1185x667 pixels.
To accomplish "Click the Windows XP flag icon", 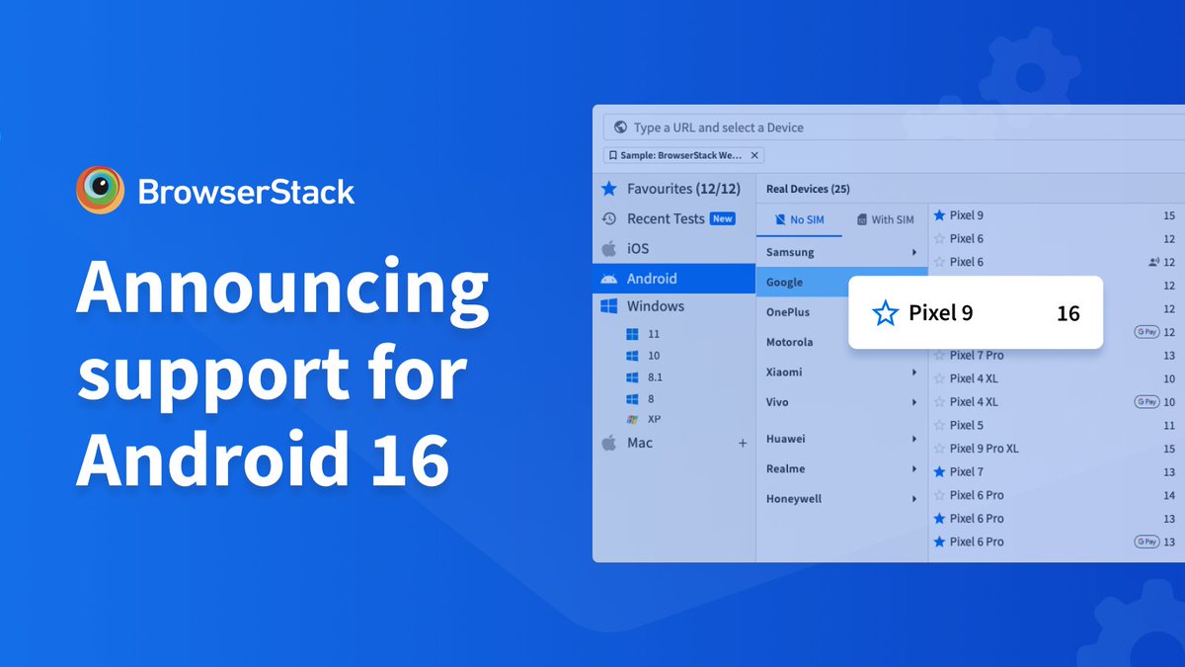I will (x=632, y=419).
